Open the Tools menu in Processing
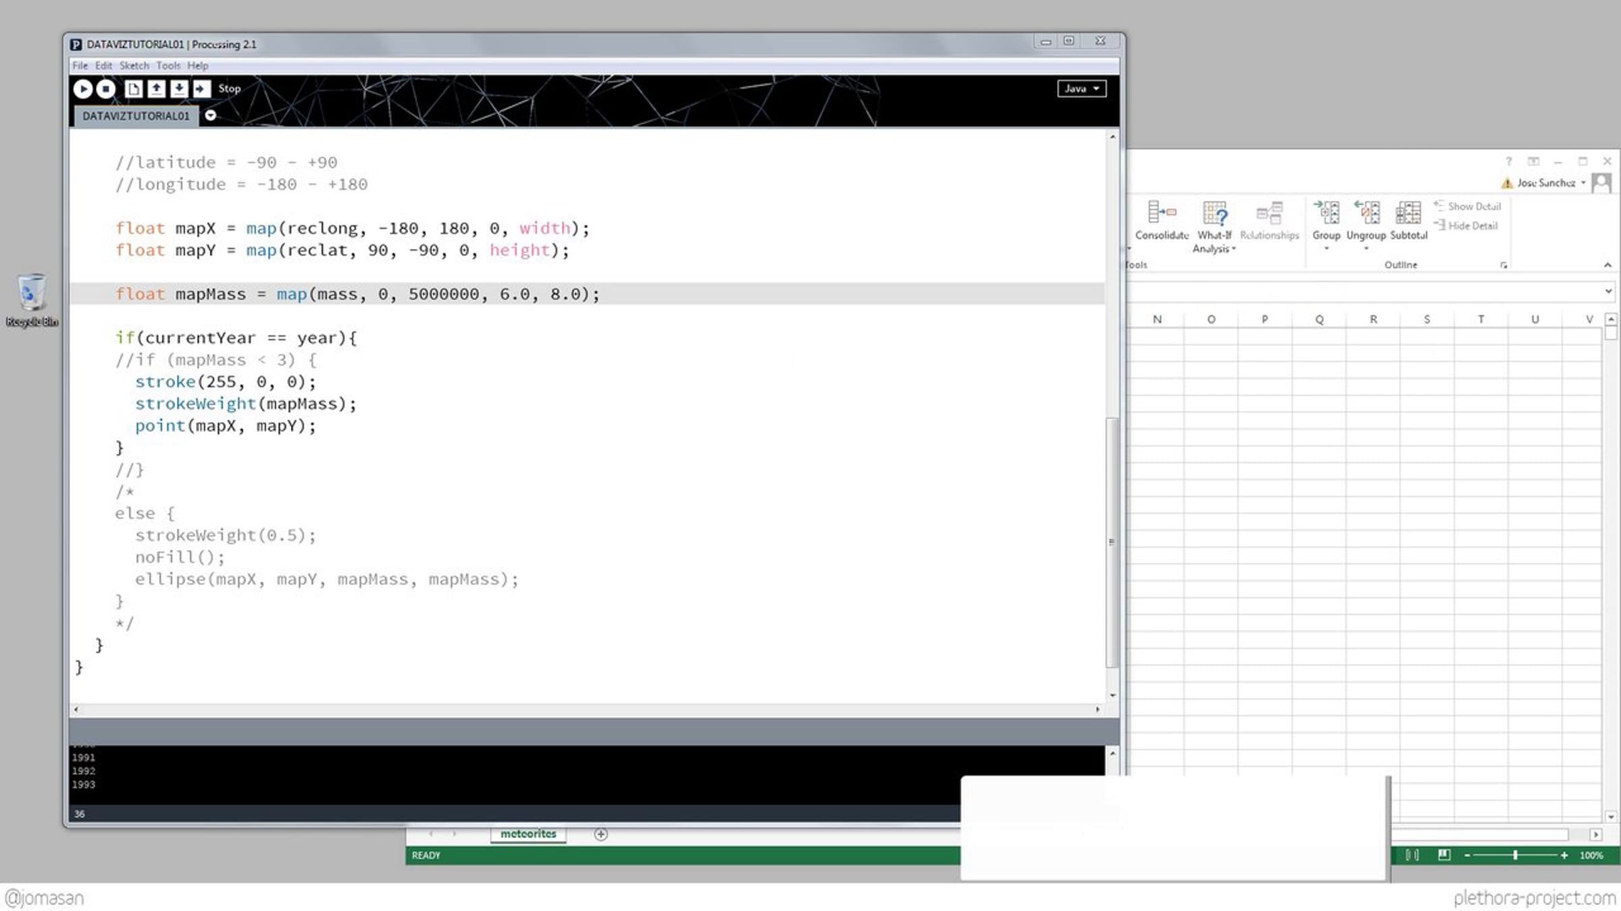This screenshot has height=911, width=1621. coord(168,65)
